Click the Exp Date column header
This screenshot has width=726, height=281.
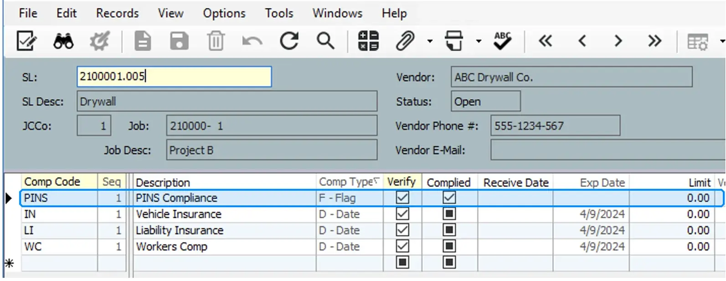pyautogui.click(x=591, y=182)
